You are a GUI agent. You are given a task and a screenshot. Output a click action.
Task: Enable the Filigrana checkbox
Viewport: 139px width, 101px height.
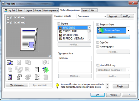tap(59, 23)
